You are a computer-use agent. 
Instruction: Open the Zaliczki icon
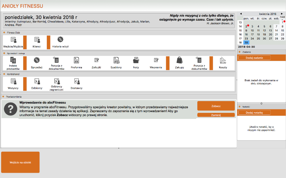point(96,61)
